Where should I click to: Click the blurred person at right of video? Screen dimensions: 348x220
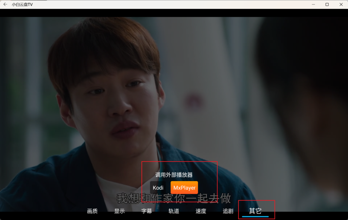306,102
